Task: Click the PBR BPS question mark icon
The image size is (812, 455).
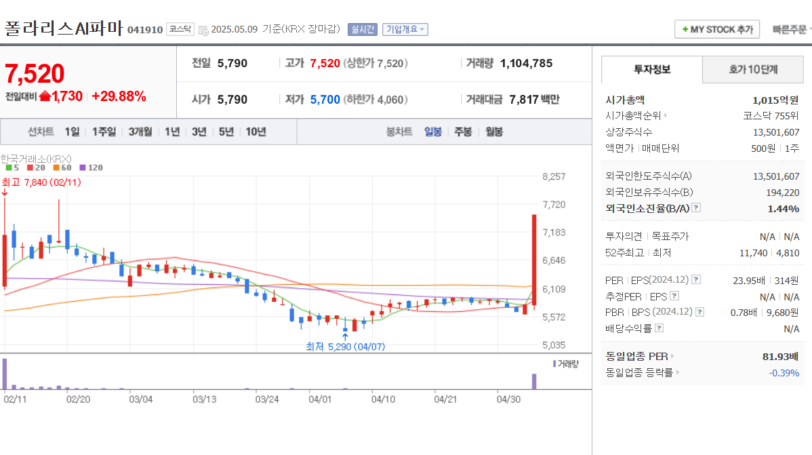Action: [699, 312]
